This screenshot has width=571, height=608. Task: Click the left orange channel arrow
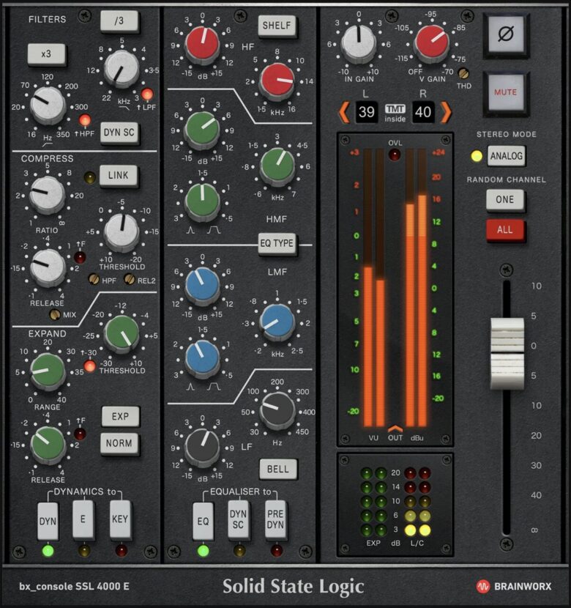pos(343,111)
